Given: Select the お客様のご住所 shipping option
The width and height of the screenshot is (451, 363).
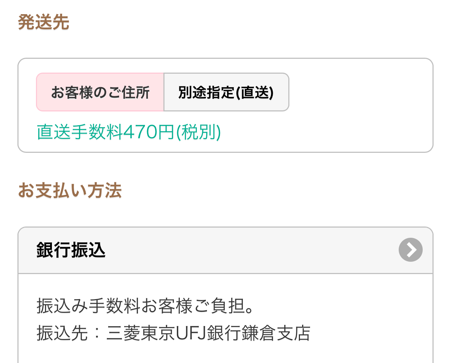Looking at the screenshot, I should (100, 92).
